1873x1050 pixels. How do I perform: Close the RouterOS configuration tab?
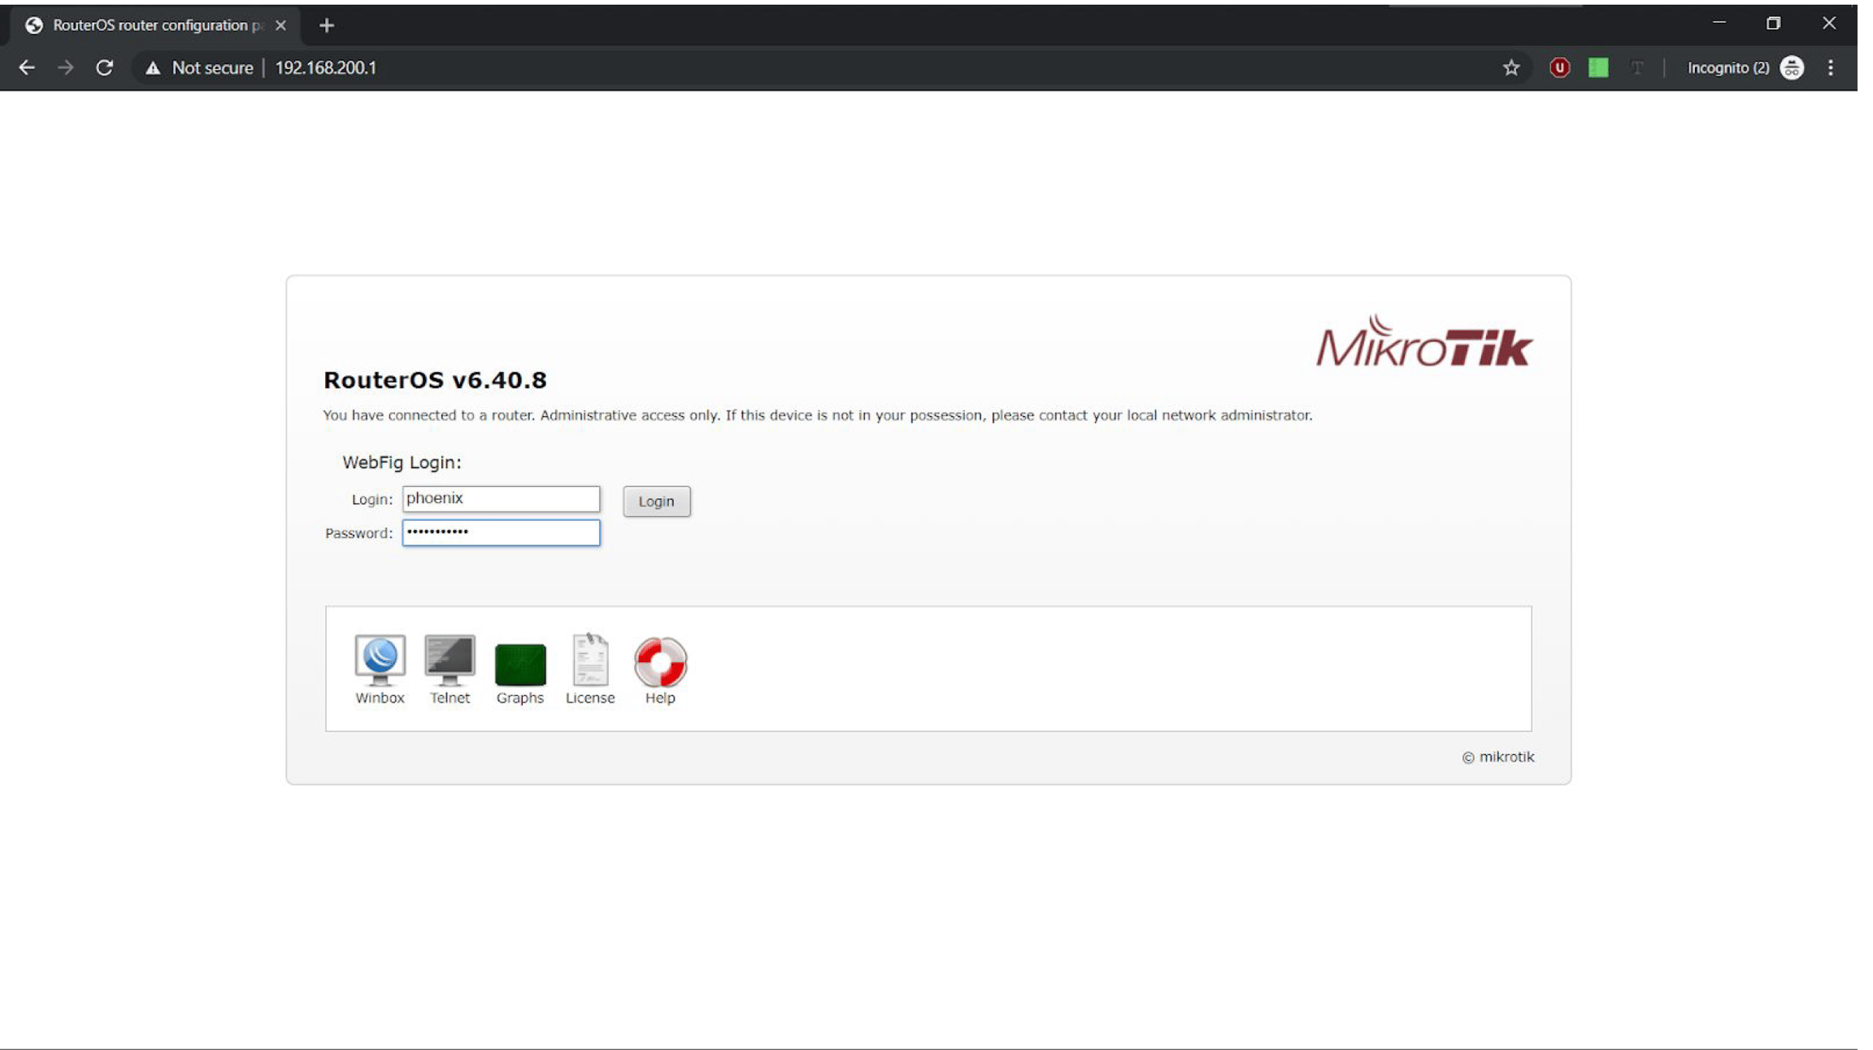pyautogui.click(x=280, y=25)
